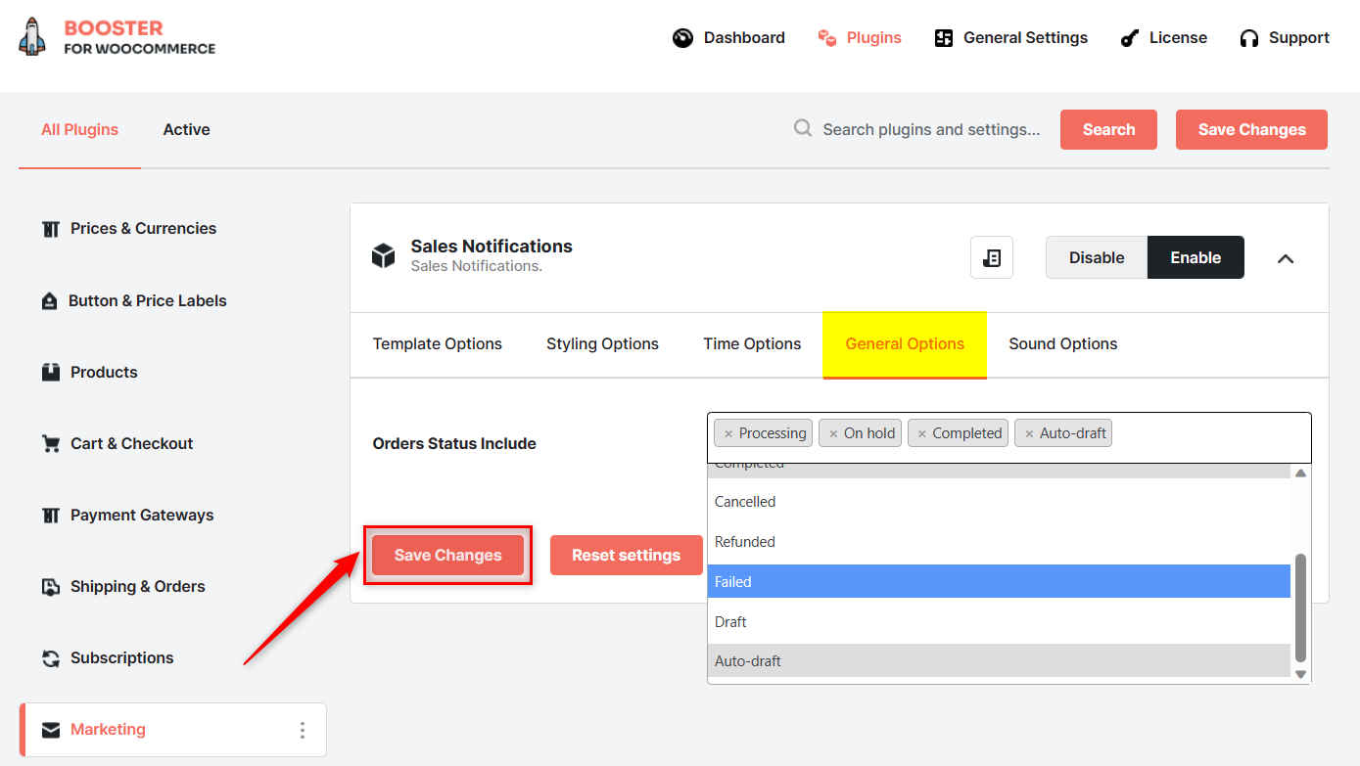Screen dimensions: 1360x766
Task: Open General Settings via its grid icon
Action: [943, 37]
